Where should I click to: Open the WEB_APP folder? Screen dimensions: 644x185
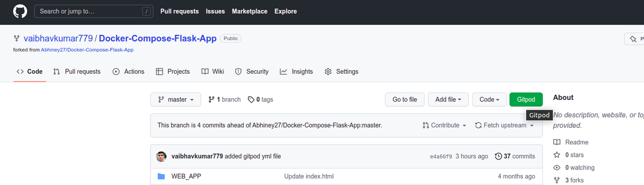coord(186,176)
